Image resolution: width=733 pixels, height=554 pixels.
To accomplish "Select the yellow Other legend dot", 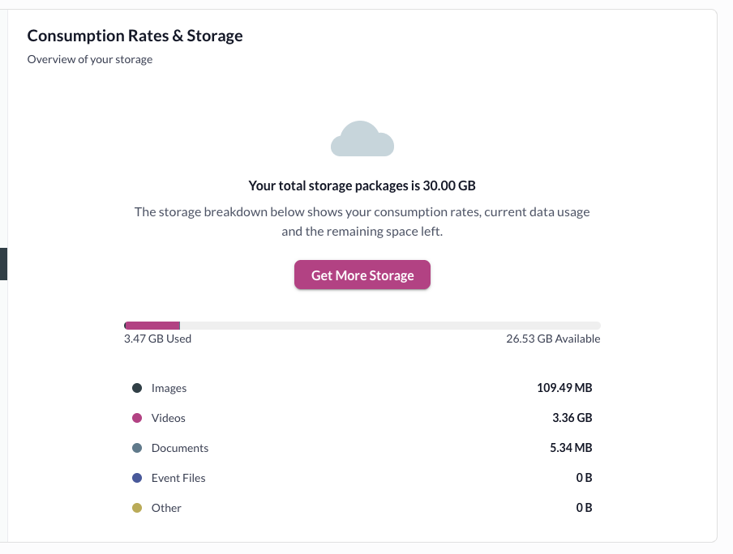I will point(137,508).
